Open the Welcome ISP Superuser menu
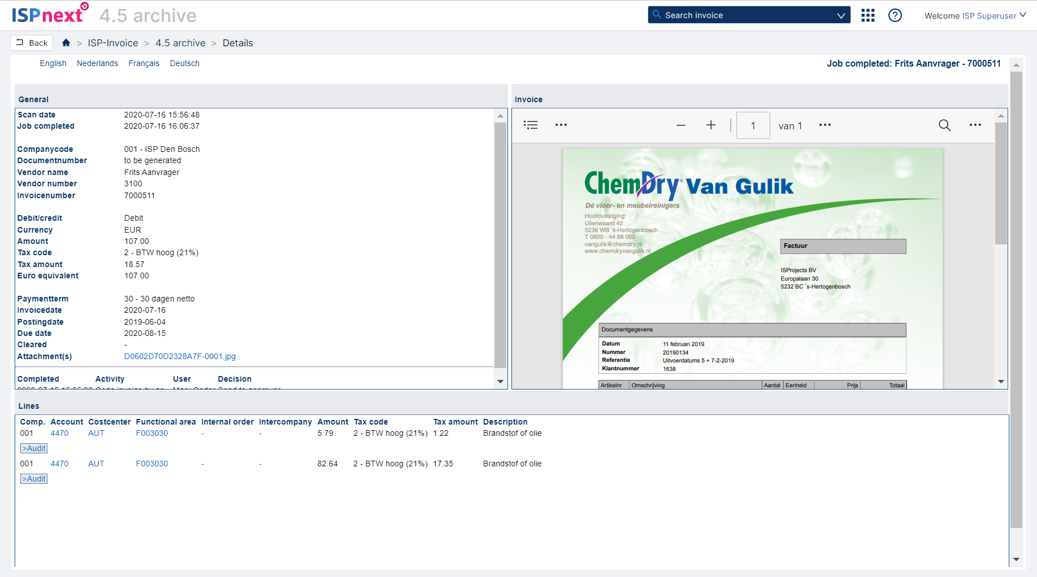1037x577 pixels. tap(975, 16)
